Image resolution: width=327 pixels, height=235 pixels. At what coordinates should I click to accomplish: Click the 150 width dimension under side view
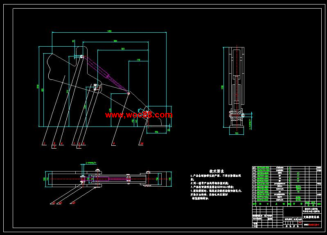pyautogui.click(x=237, y=133)
